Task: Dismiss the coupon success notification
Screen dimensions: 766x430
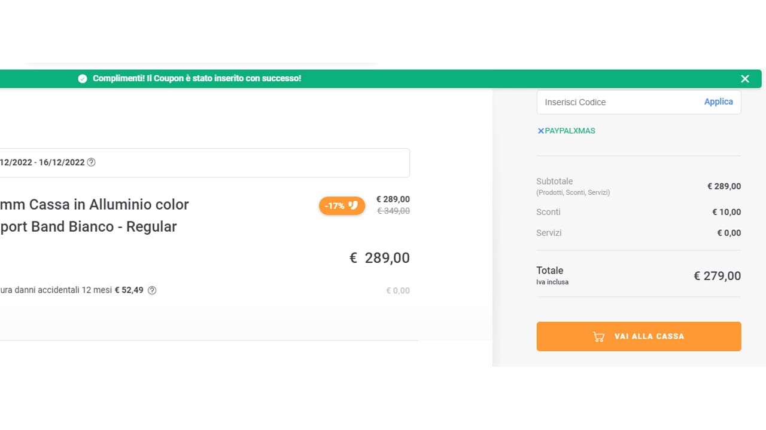Action: tap(745, 78)
